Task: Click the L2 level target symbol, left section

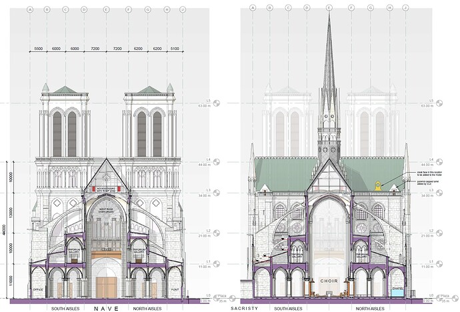Action: (x=217, y=233)
